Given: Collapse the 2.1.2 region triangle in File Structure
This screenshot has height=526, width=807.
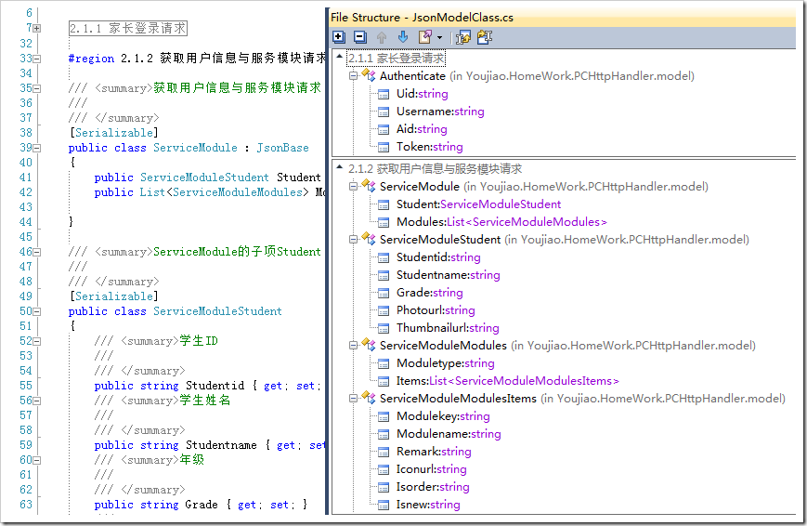Looking at the screenshot, I should click(340, 167).
